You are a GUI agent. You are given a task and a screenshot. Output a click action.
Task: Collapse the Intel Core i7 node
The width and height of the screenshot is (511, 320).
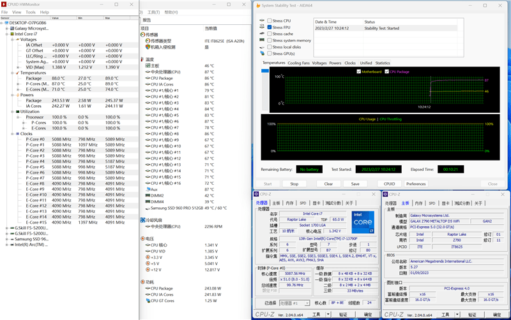(x=7, y=34)
